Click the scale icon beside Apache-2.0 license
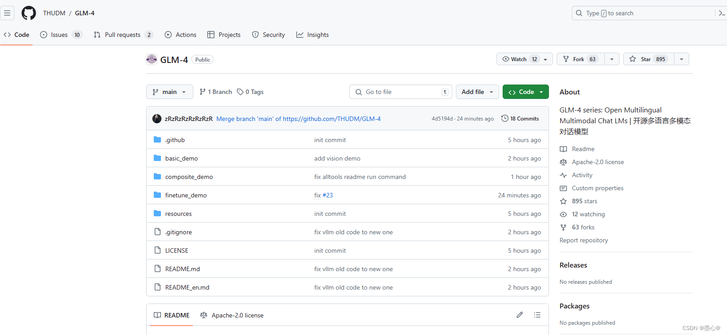Viewport: 727px width, 335px height. click(563, 162)
